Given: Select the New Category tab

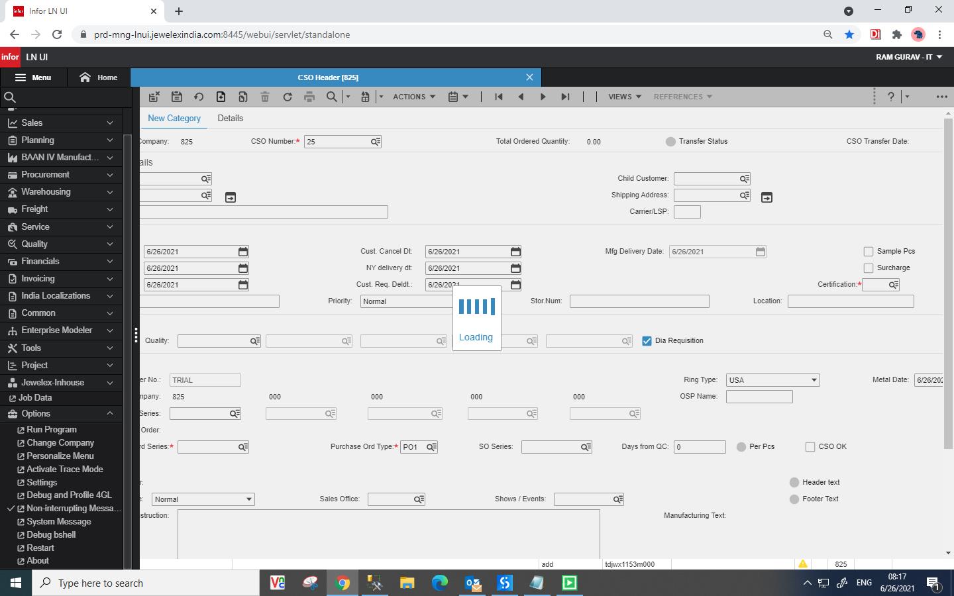Looking at the screenshot, I should (174, 119).
